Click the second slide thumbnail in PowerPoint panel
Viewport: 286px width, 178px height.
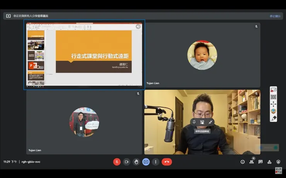click(36, 45)
